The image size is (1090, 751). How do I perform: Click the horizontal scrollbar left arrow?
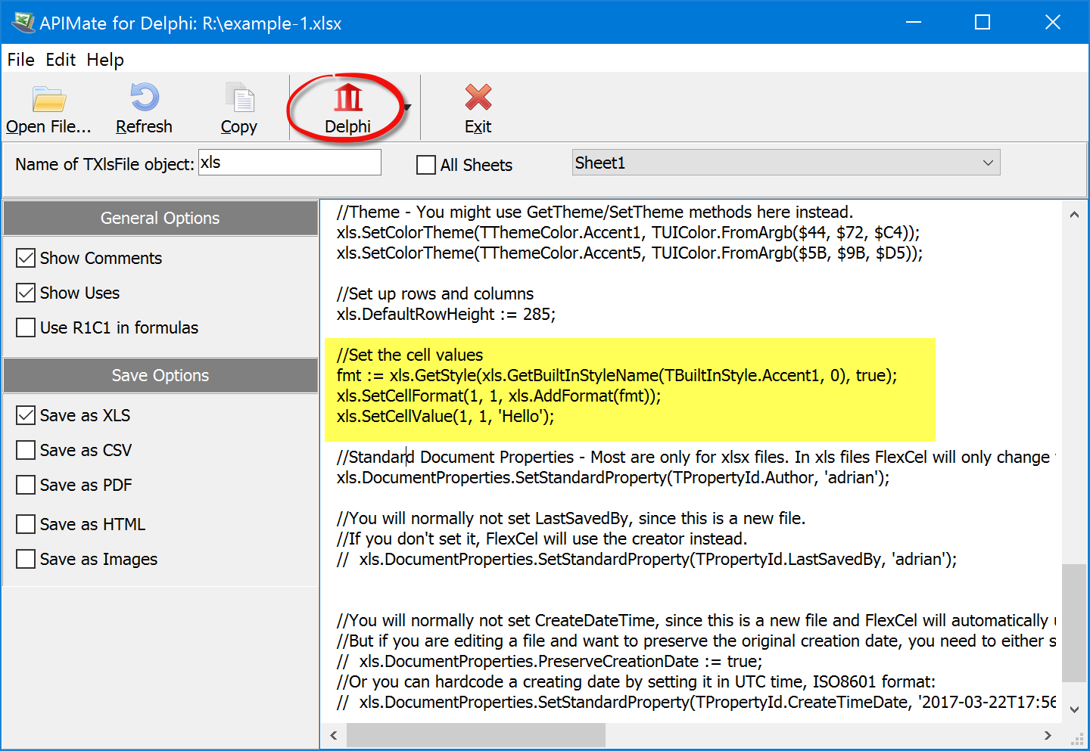(334, 735)
